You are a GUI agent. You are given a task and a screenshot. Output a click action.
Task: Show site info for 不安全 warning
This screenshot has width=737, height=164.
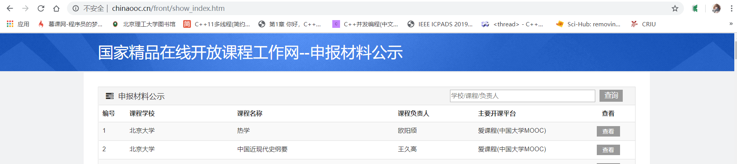pos(89,8)
